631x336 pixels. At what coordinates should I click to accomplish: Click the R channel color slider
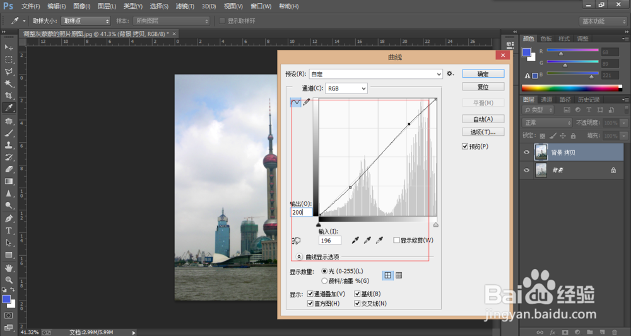click(x=573, y=51)
